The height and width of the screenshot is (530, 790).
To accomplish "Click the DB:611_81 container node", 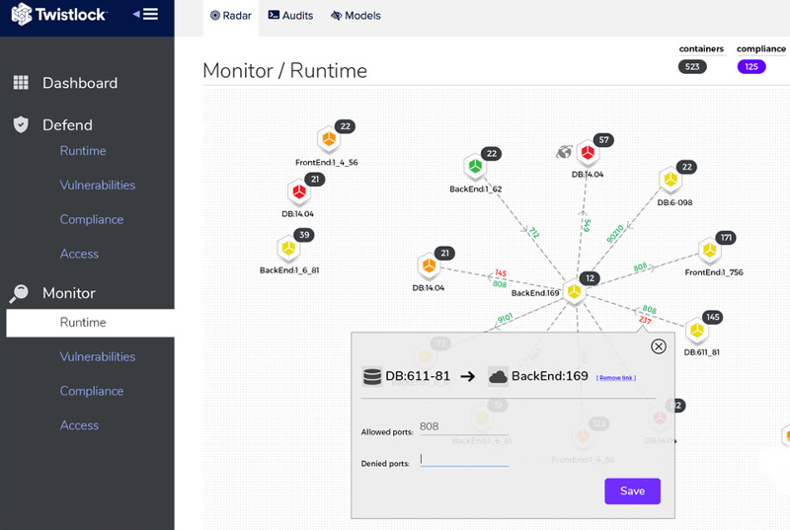I will [697, 330].
